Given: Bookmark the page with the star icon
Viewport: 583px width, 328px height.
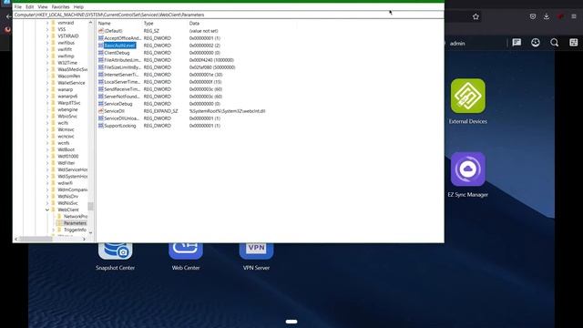Looking at the screenshot, I should point(476,16).
